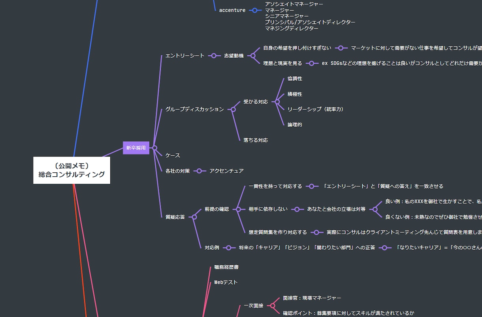The image size is (482, 317).
Task: Select the 一次面接 node label
Action: point(254,306)
